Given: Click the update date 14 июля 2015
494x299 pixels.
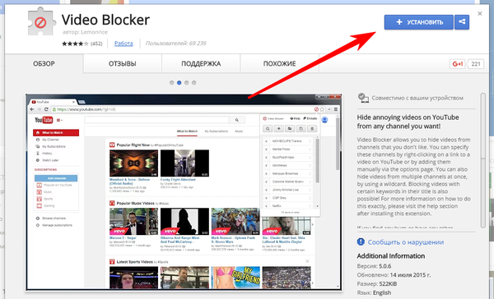Looking at the screenshot, I should 410,275.
